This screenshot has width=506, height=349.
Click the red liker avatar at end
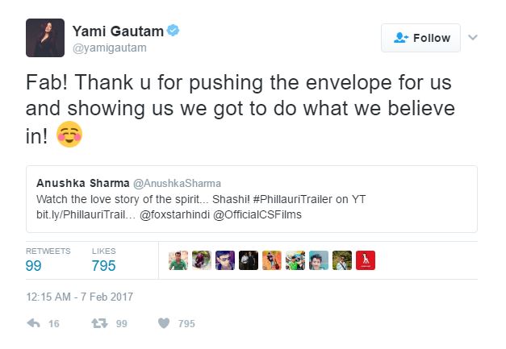pos(366,260)
